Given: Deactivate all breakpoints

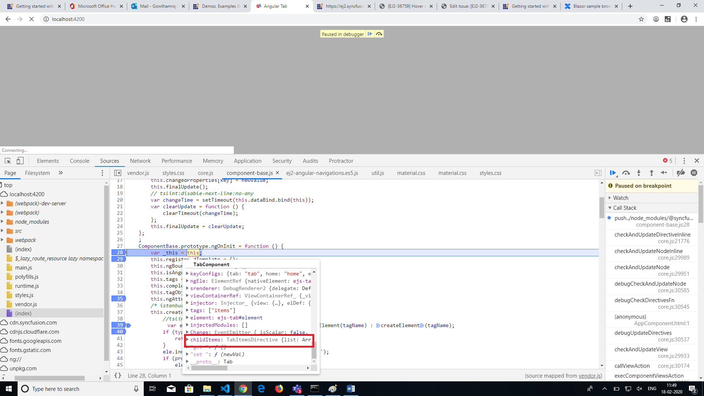Looking at the screenshot, I should 681,173.
